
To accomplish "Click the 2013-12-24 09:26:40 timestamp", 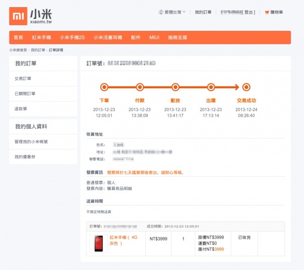I will (246, 112).
